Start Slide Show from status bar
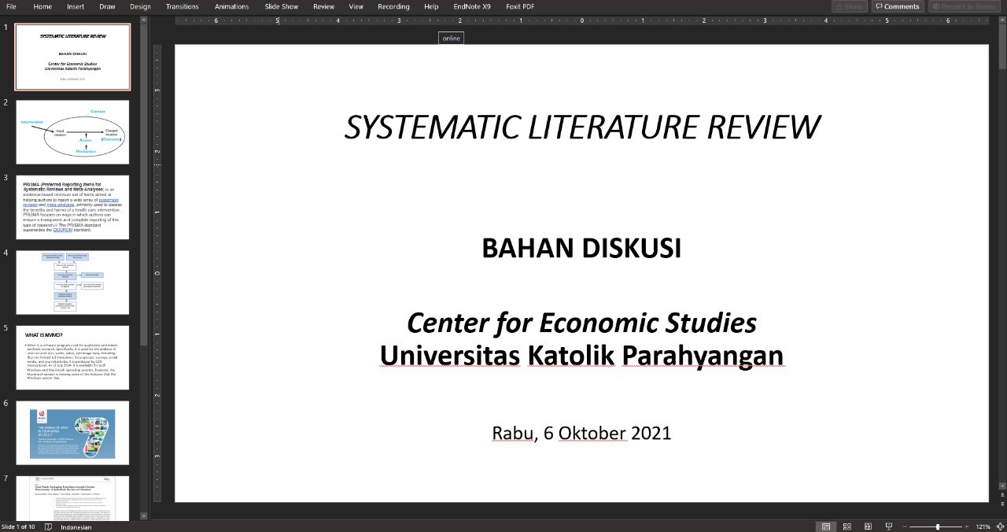This screenshot has width=1007, height=532. click(889, 526)
